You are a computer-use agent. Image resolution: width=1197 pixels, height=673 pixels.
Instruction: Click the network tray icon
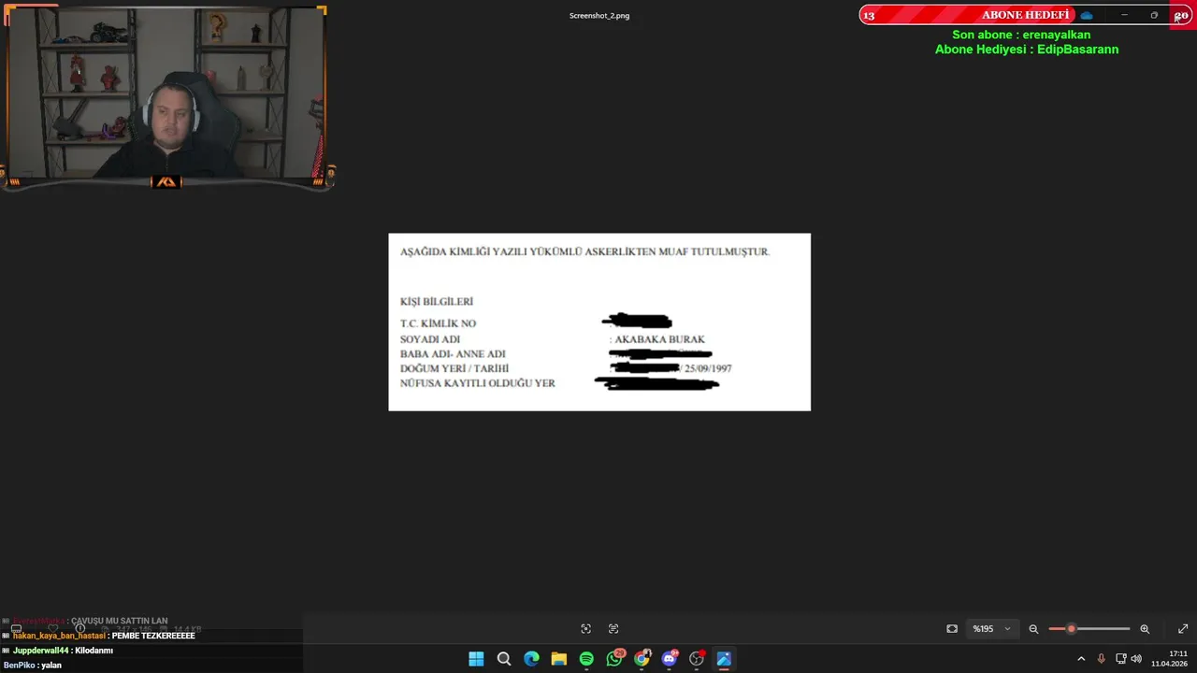[1120, 659]
